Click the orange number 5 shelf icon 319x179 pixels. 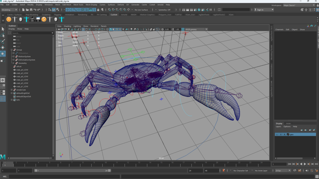[x=44, y=20]
